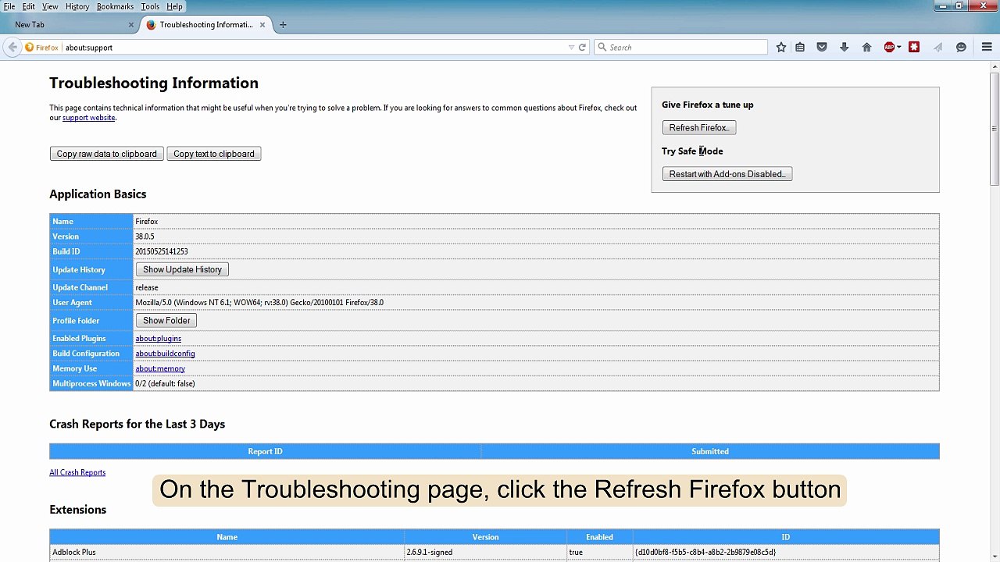Image resolution: width=1000 pixels, height=562 pixels.
Task: Click the Application Basics heading
Action: pyautogui.click(x=98, y=194)
